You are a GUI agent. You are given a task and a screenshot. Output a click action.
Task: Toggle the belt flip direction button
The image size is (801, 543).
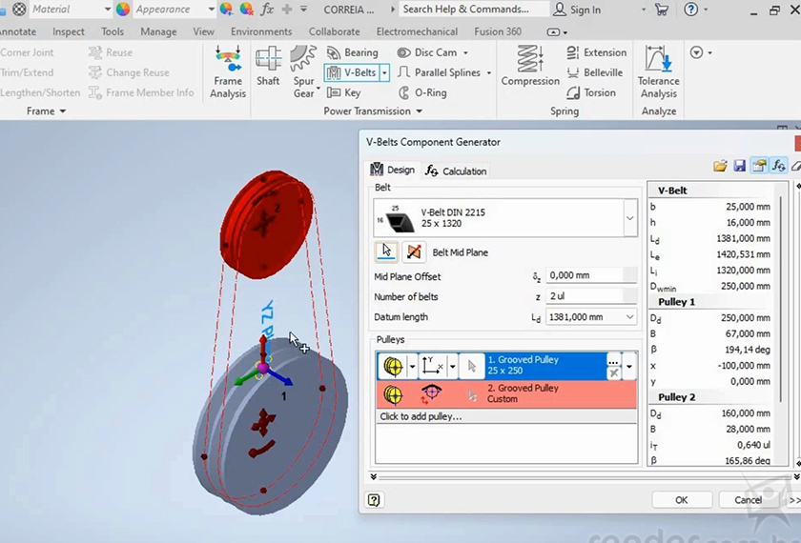click(413, 251)
